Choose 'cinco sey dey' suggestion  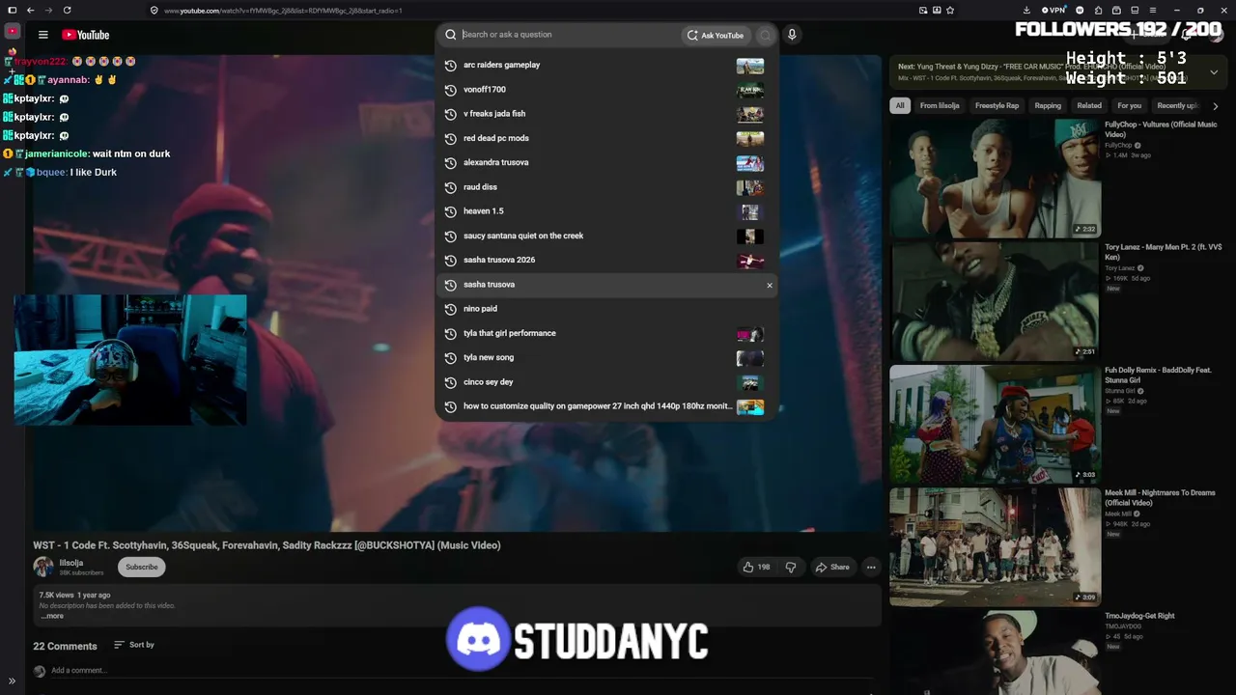(x=606, y=382)
